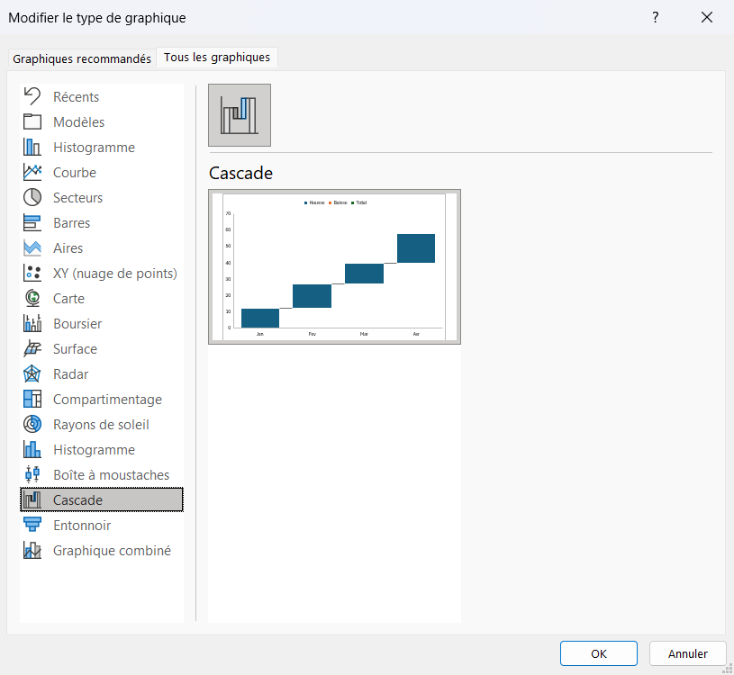Click the Carte globe icon
Image resolution: width=734 pixels, height=675 pixels.
[32, 299]
